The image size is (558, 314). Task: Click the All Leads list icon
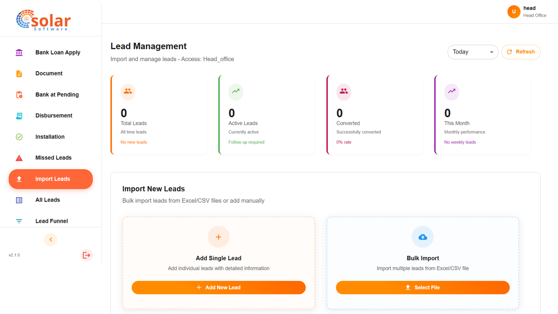click(x=19, y=200)
